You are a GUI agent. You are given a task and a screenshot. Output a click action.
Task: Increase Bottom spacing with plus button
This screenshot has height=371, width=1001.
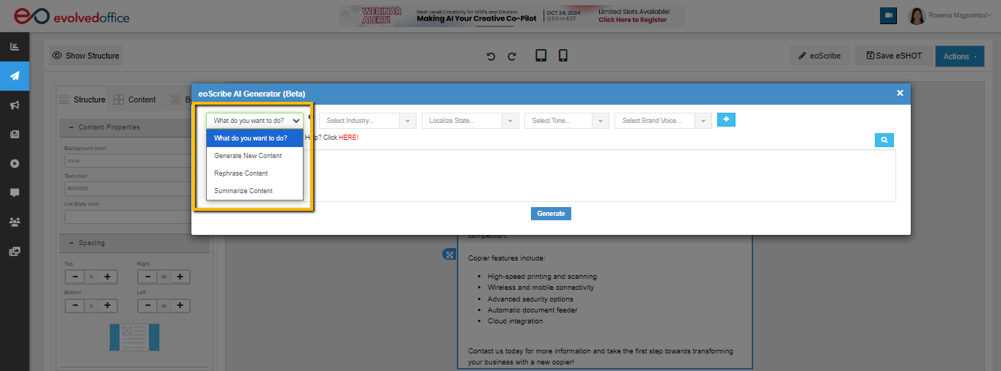[108, 305]
